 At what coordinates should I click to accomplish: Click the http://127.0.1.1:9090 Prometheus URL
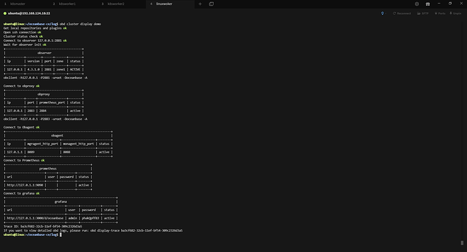tap(25, 185)
